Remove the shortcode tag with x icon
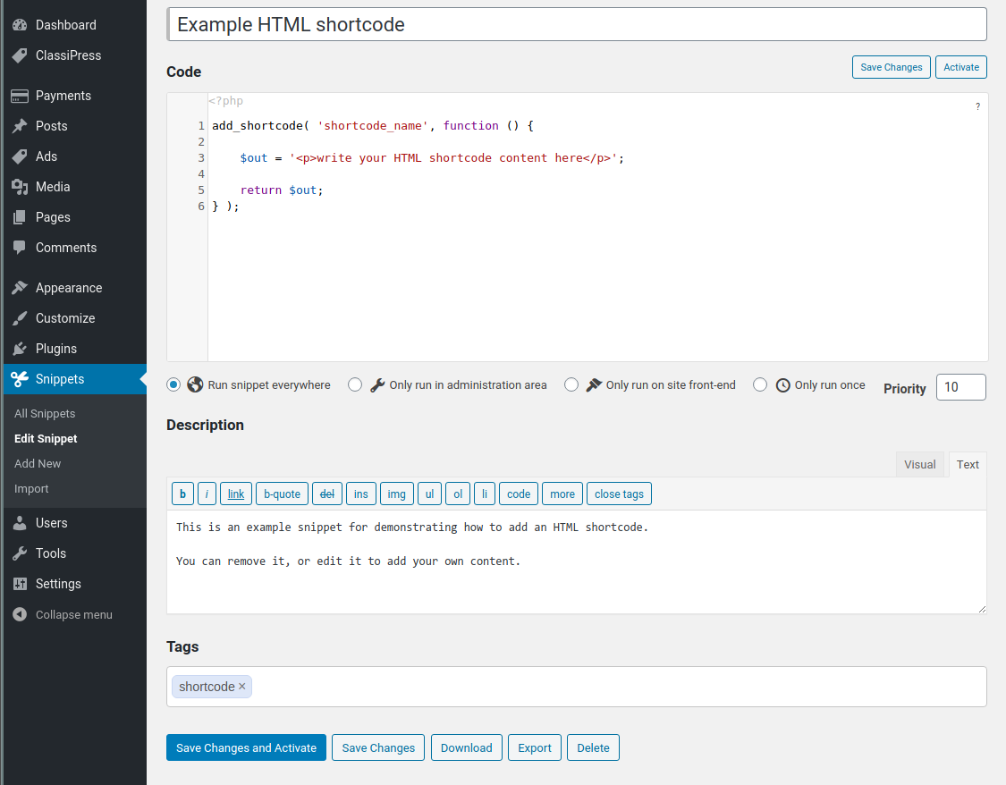This screenshot has height=785, width=1006. click(242, 687)
